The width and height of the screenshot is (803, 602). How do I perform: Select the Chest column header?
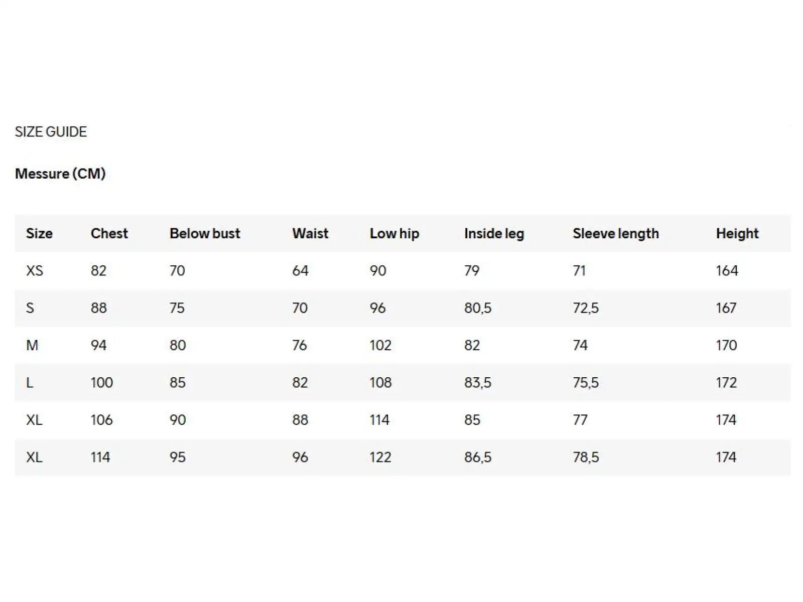(x=109, y=233)
